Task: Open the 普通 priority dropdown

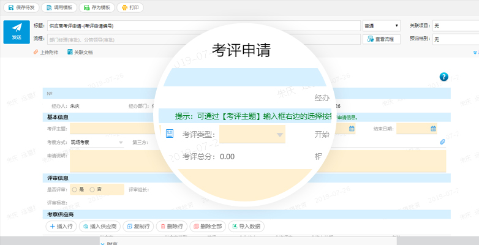Action: coord(381,26)
